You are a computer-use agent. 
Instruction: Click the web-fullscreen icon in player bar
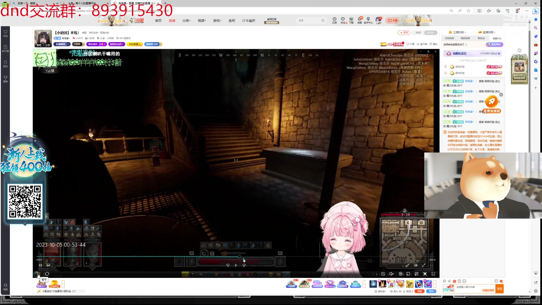click(425, 274)
